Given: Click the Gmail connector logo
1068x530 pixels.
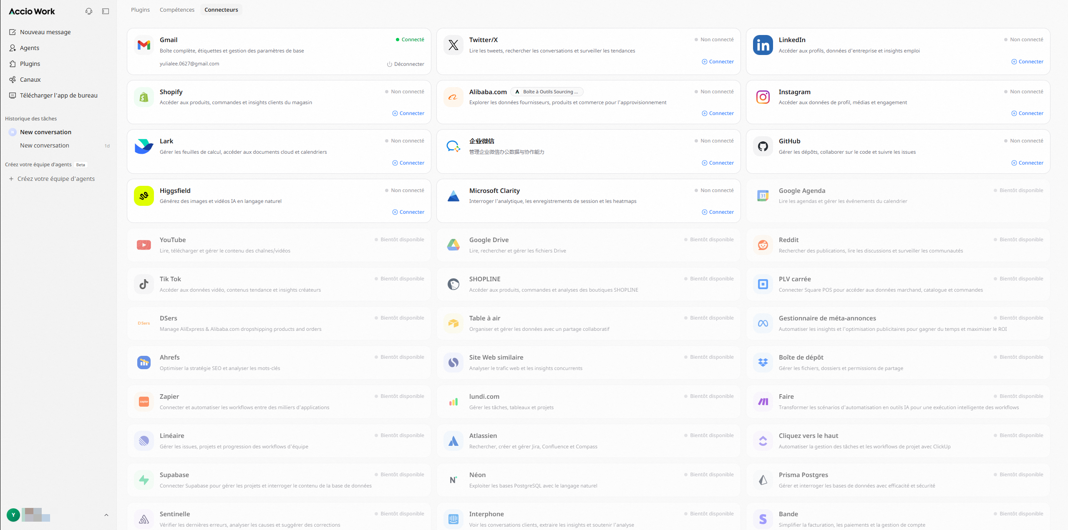Looking at the screenshot, I should click(x=144, y=45).
